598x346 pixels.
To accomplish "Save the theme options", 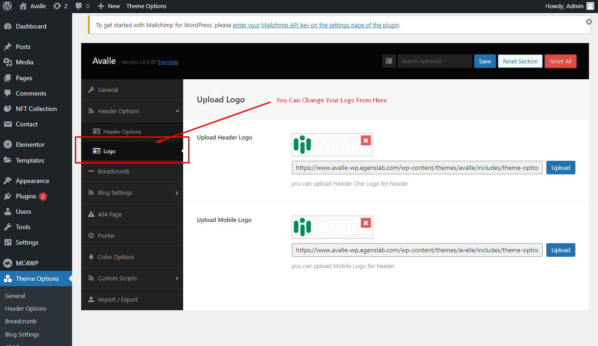I will (x=485, y=61).
